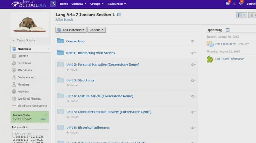Open Unit 1: Interacting with Stories folder
Screen dimensions: 256x143
[x=90, y=53]
